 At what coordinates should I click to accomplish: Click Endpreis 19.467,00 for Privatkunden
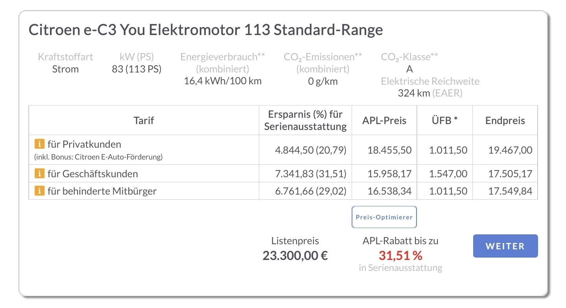(x=510, y=150)
